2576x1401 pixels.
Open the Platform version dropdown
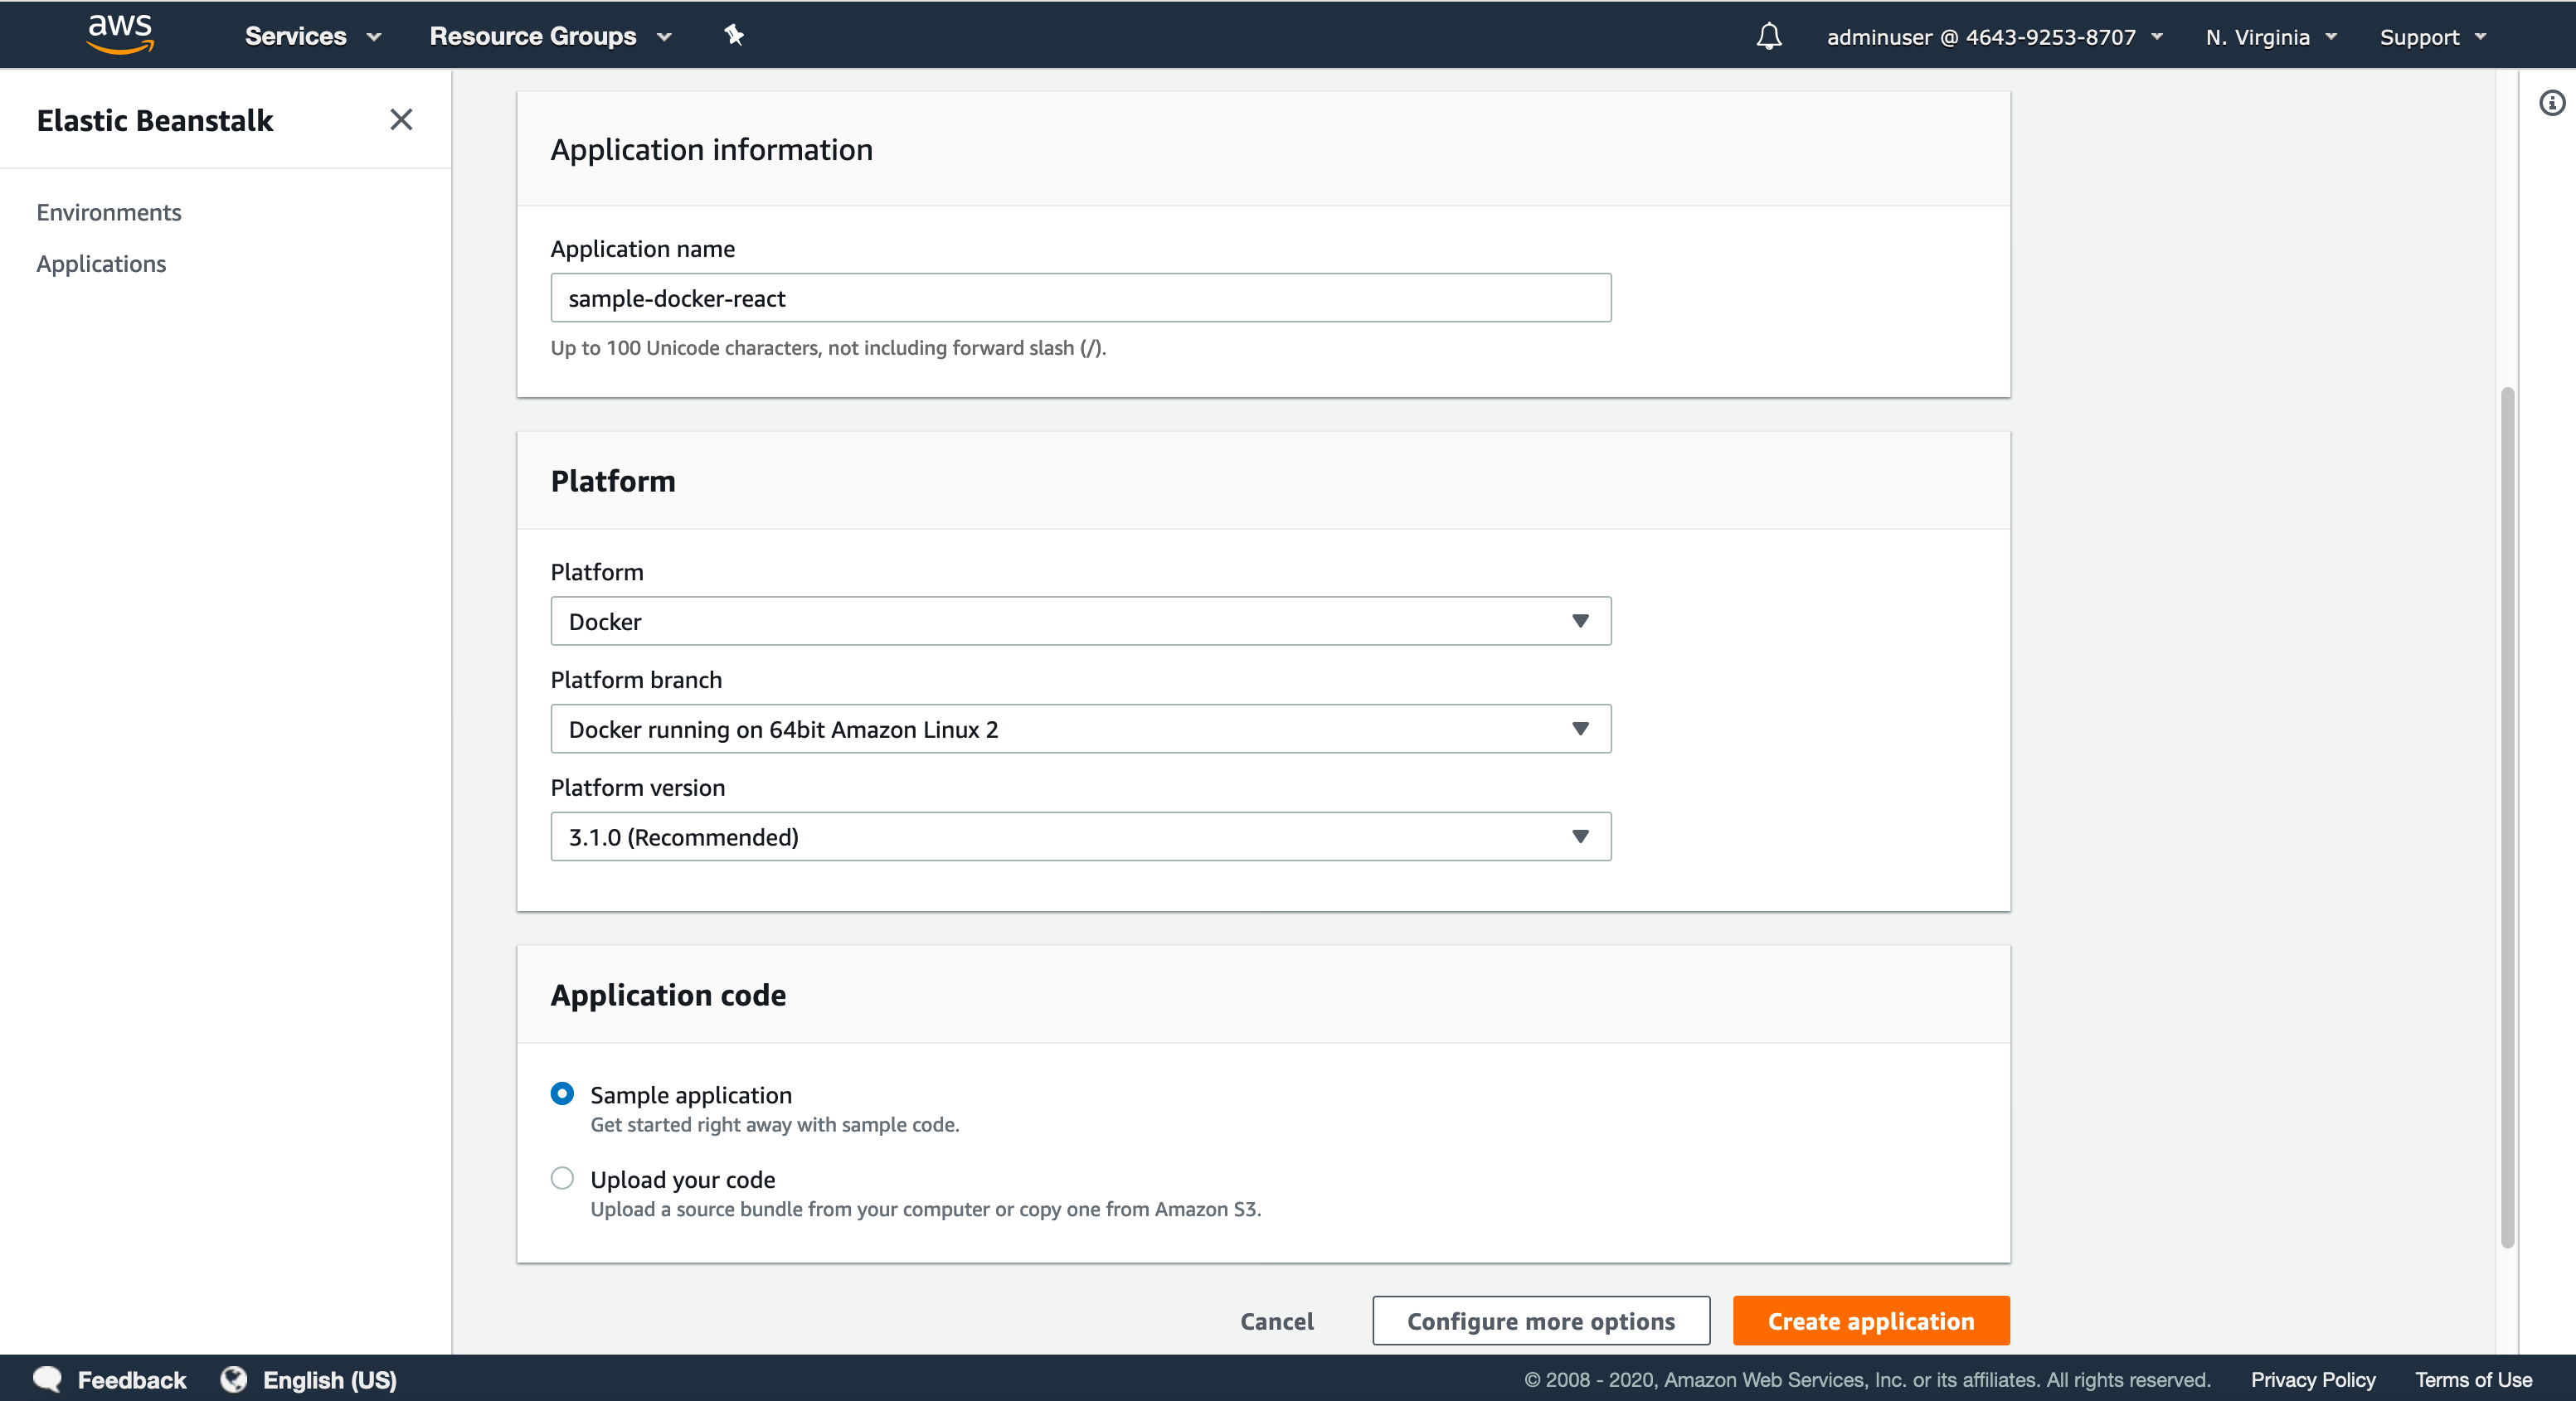coord(1080,836)
